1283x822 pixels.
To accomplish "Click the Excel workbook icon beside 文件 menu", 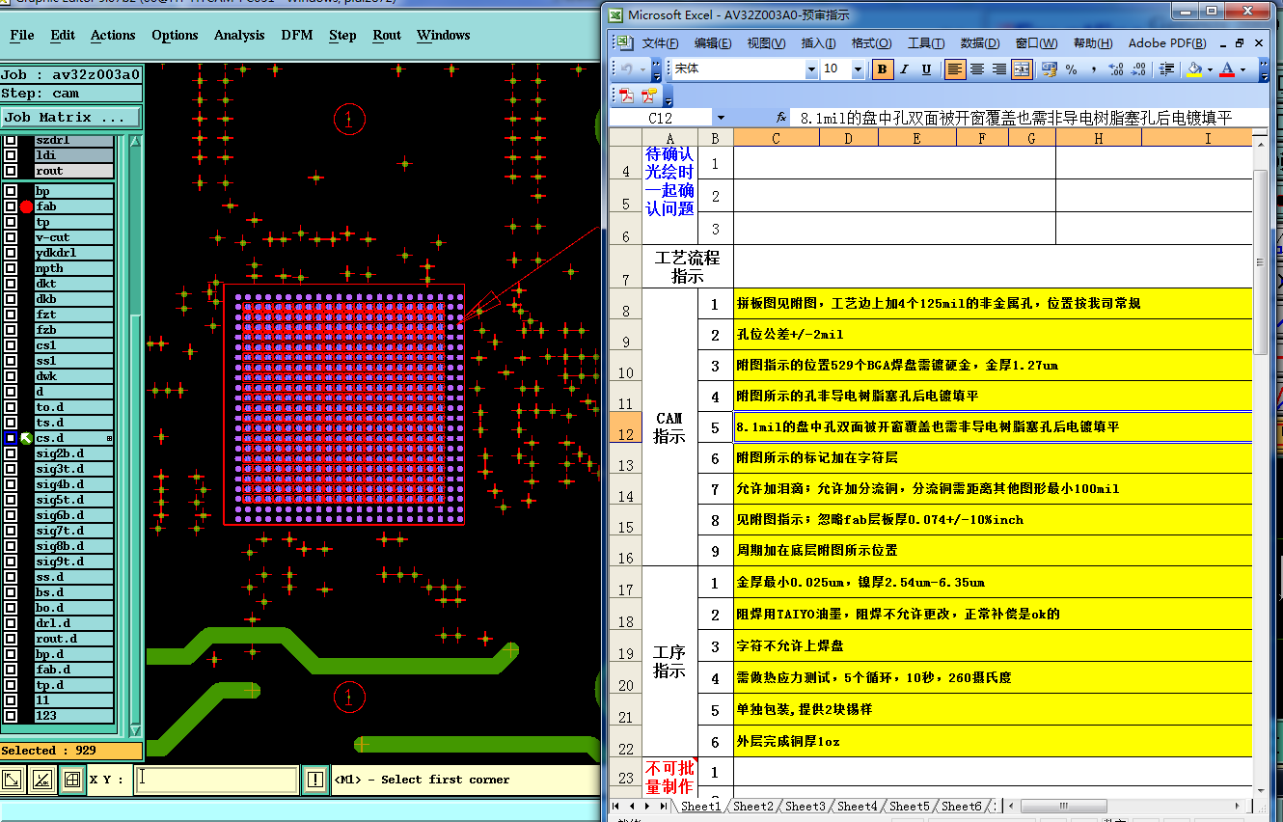I will pos(624,43).
